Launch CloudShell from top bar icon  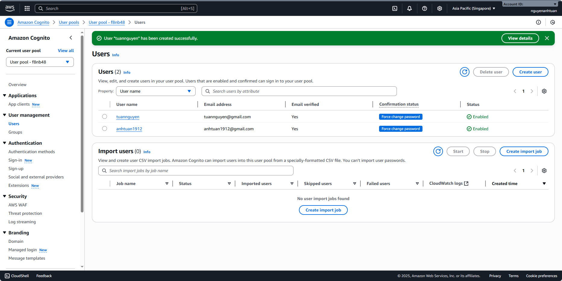(395, 8)
